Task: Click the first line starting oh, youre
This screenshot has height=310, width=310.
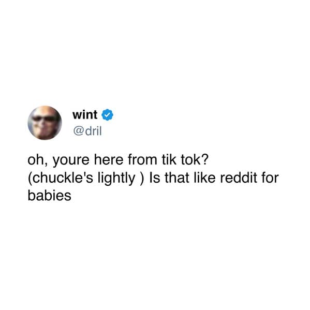Action: 118,160
